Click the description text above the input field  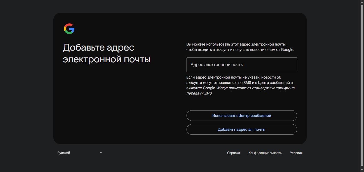coord(240,47)
